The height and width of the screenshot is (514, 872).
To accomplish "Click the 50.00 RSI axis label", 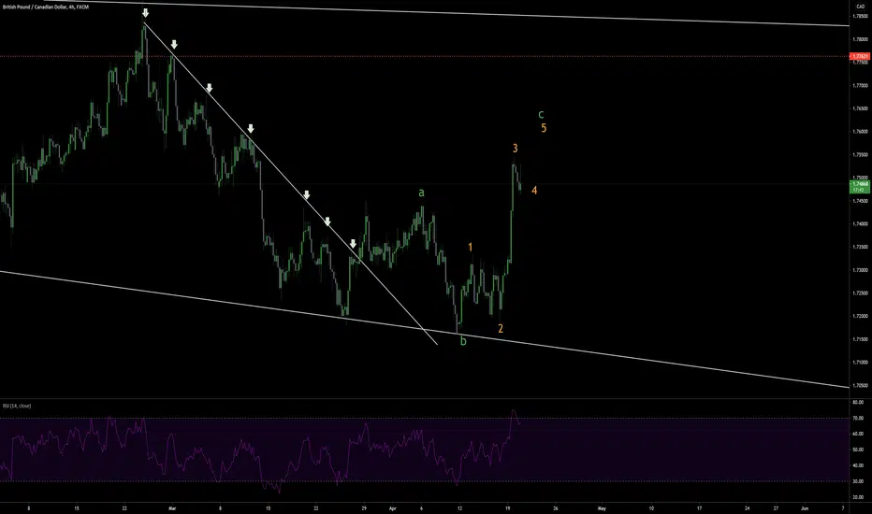I will coord(858,450).
